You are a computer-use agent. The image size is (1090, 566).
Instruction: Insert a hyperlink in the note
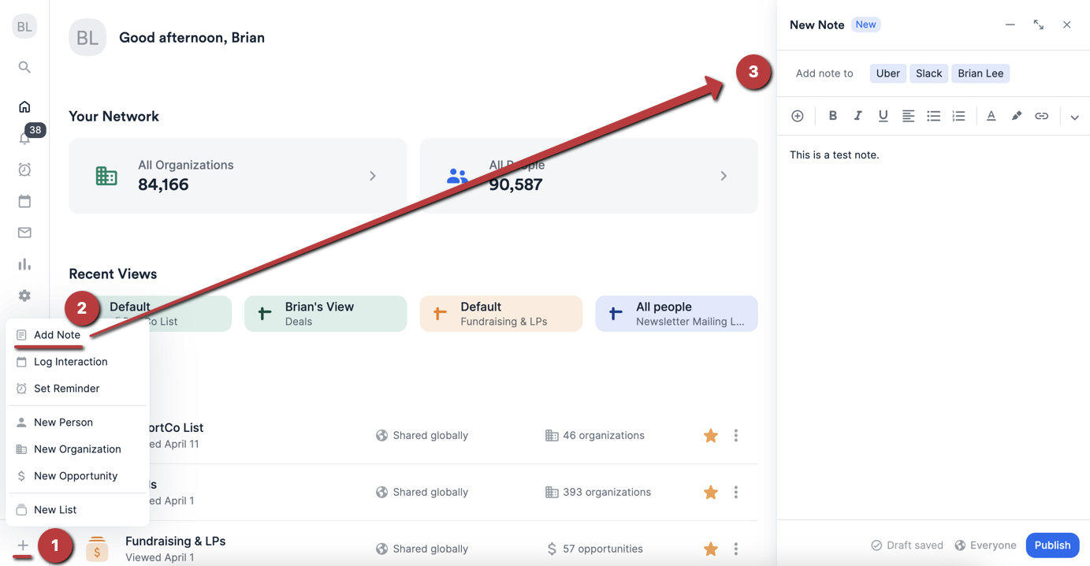point(1041,115)
